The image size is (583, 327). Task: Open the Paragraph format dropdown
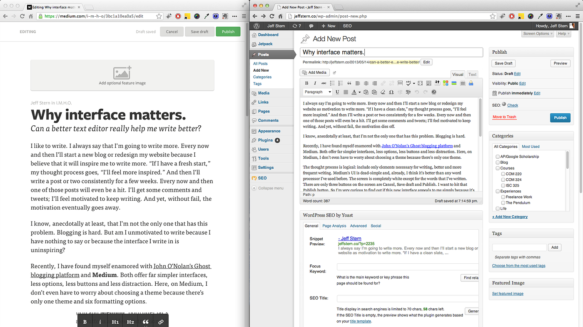[x=317, y=92]
